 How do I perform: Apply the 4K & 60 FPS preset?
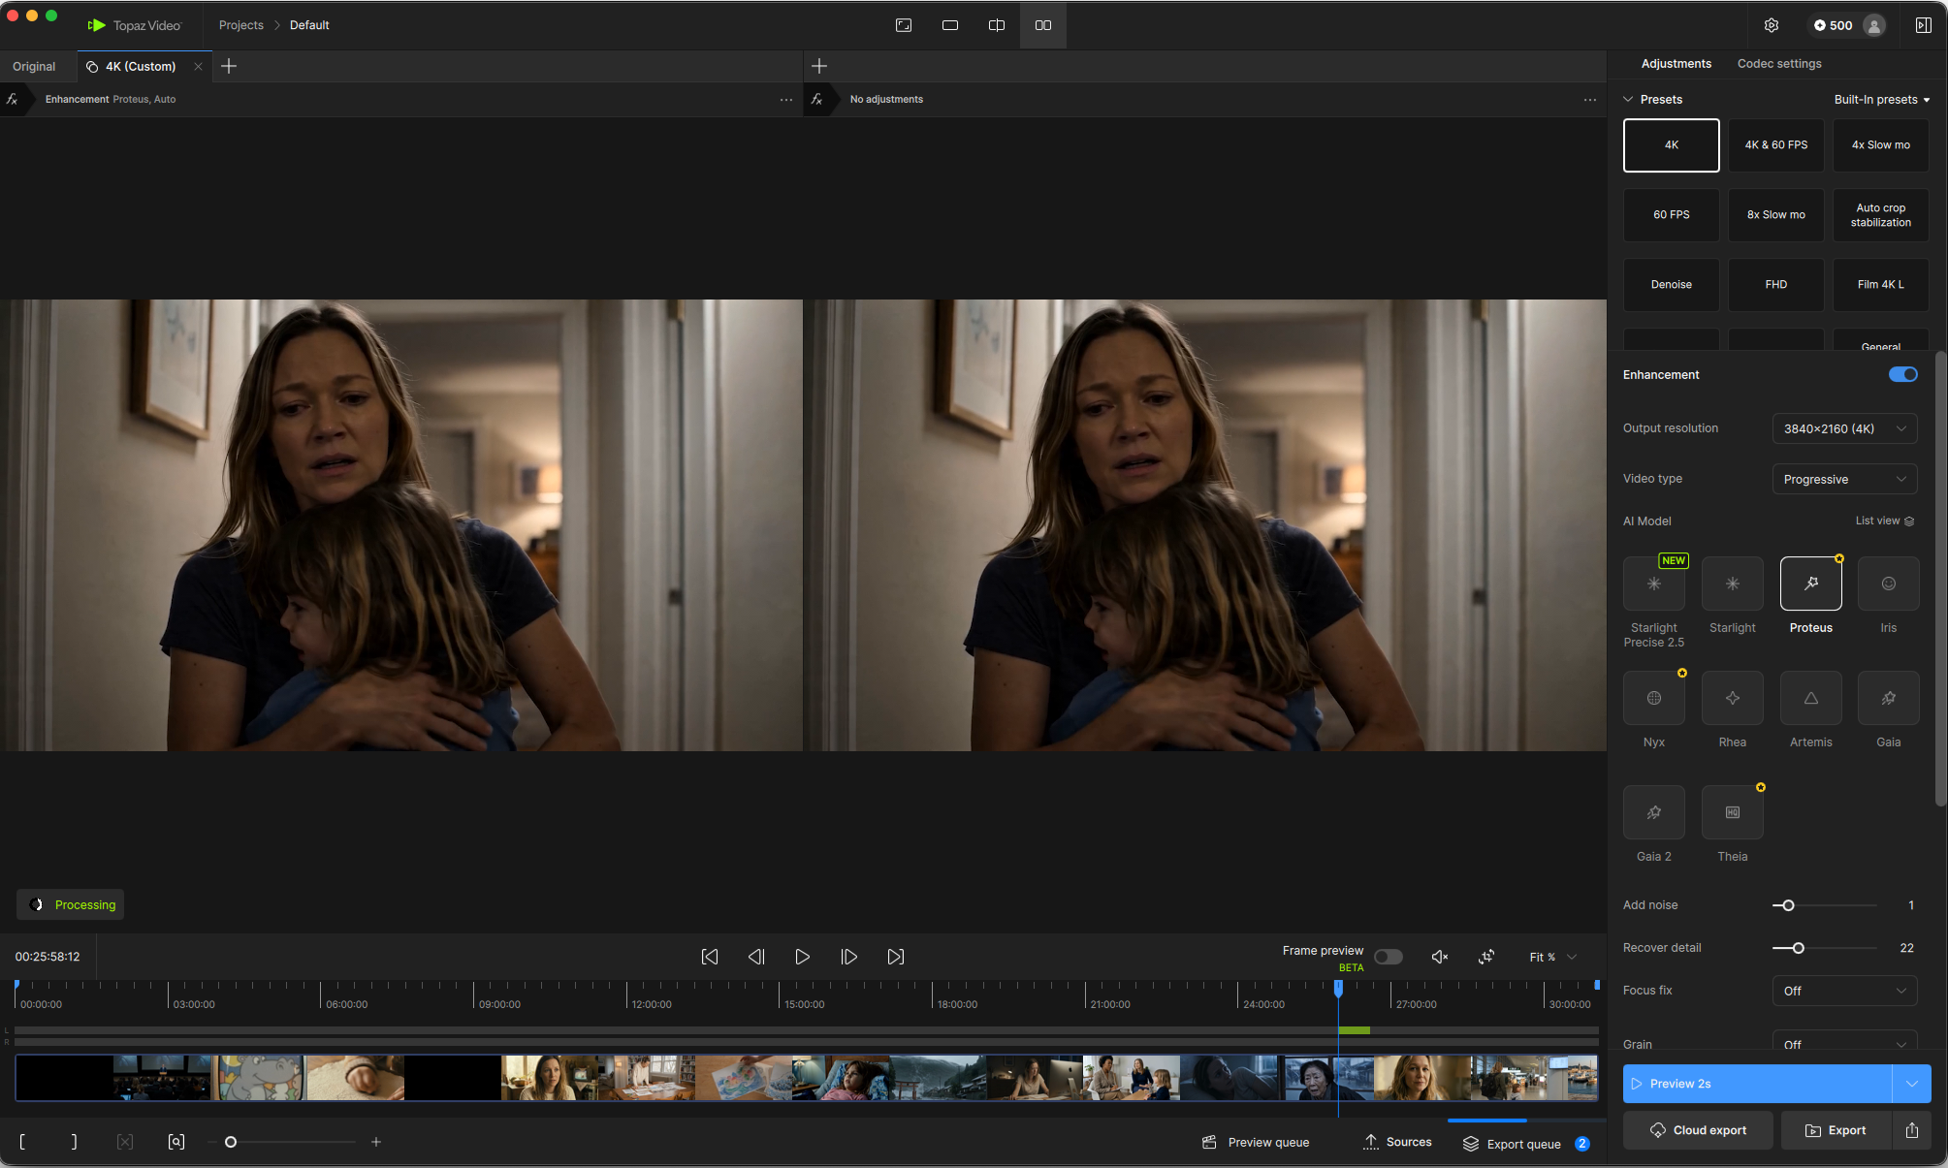(1775, 145)
